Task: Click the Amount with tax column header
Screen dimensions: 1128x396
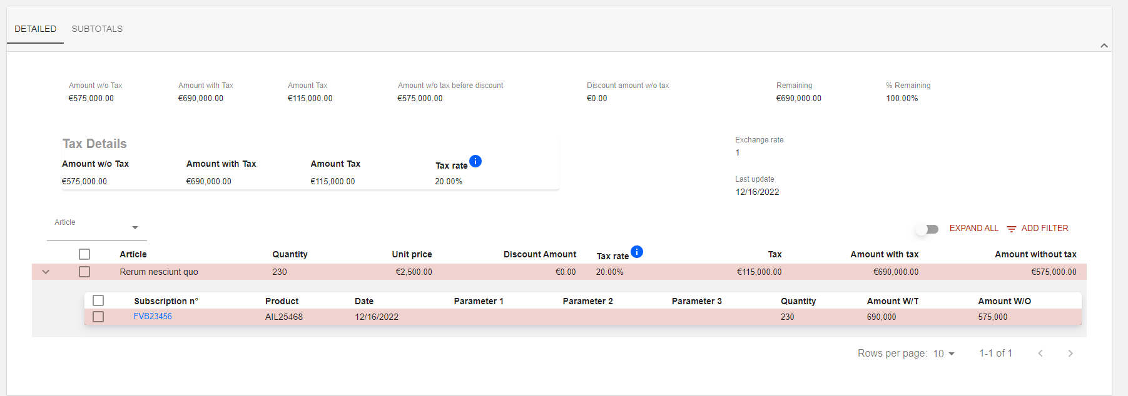Action: coord(885,254)
